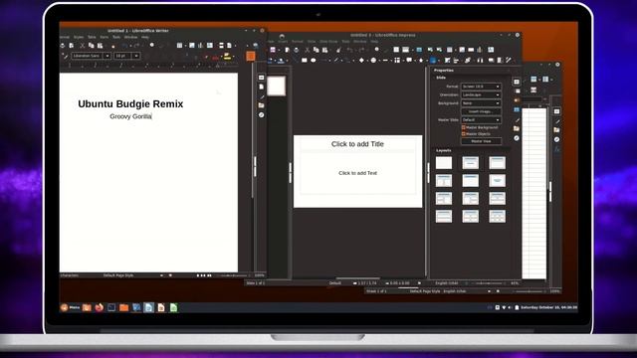Select Ellipse tool in Impress drawing toolbar

(x=314, y=60)
